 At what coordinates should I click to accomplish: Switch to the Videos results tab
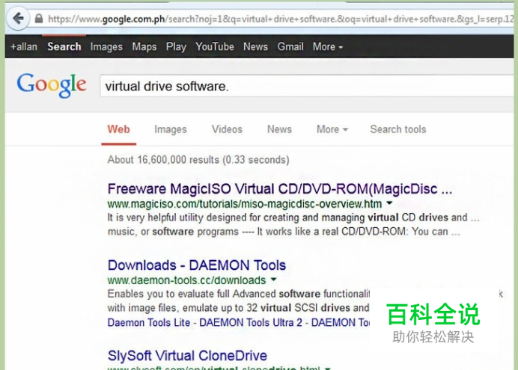[x=227, y=129]
